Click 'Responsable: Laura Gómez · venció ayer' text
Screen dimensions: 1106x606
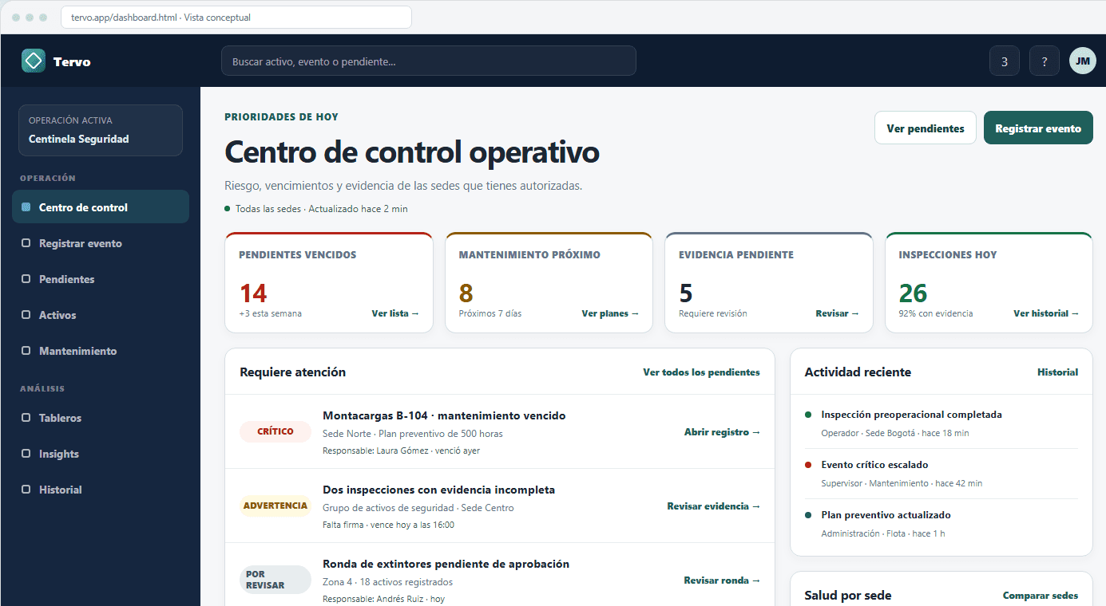(401, 451)
